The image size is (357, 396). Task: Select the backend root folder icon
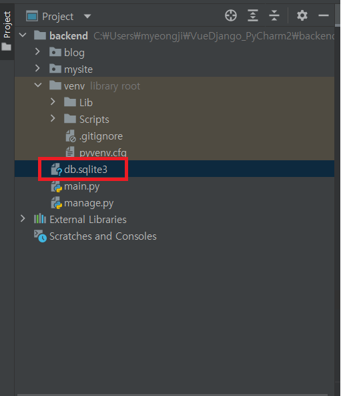click(x=40, y=35)
